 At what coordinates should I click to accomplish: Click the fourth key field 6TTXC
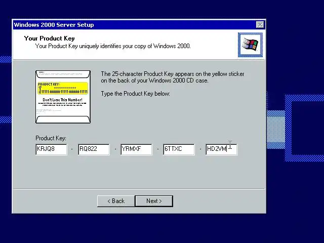tap(179, 149)
